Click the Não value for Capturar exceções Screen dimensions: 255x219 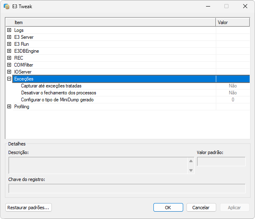[233, 86]
